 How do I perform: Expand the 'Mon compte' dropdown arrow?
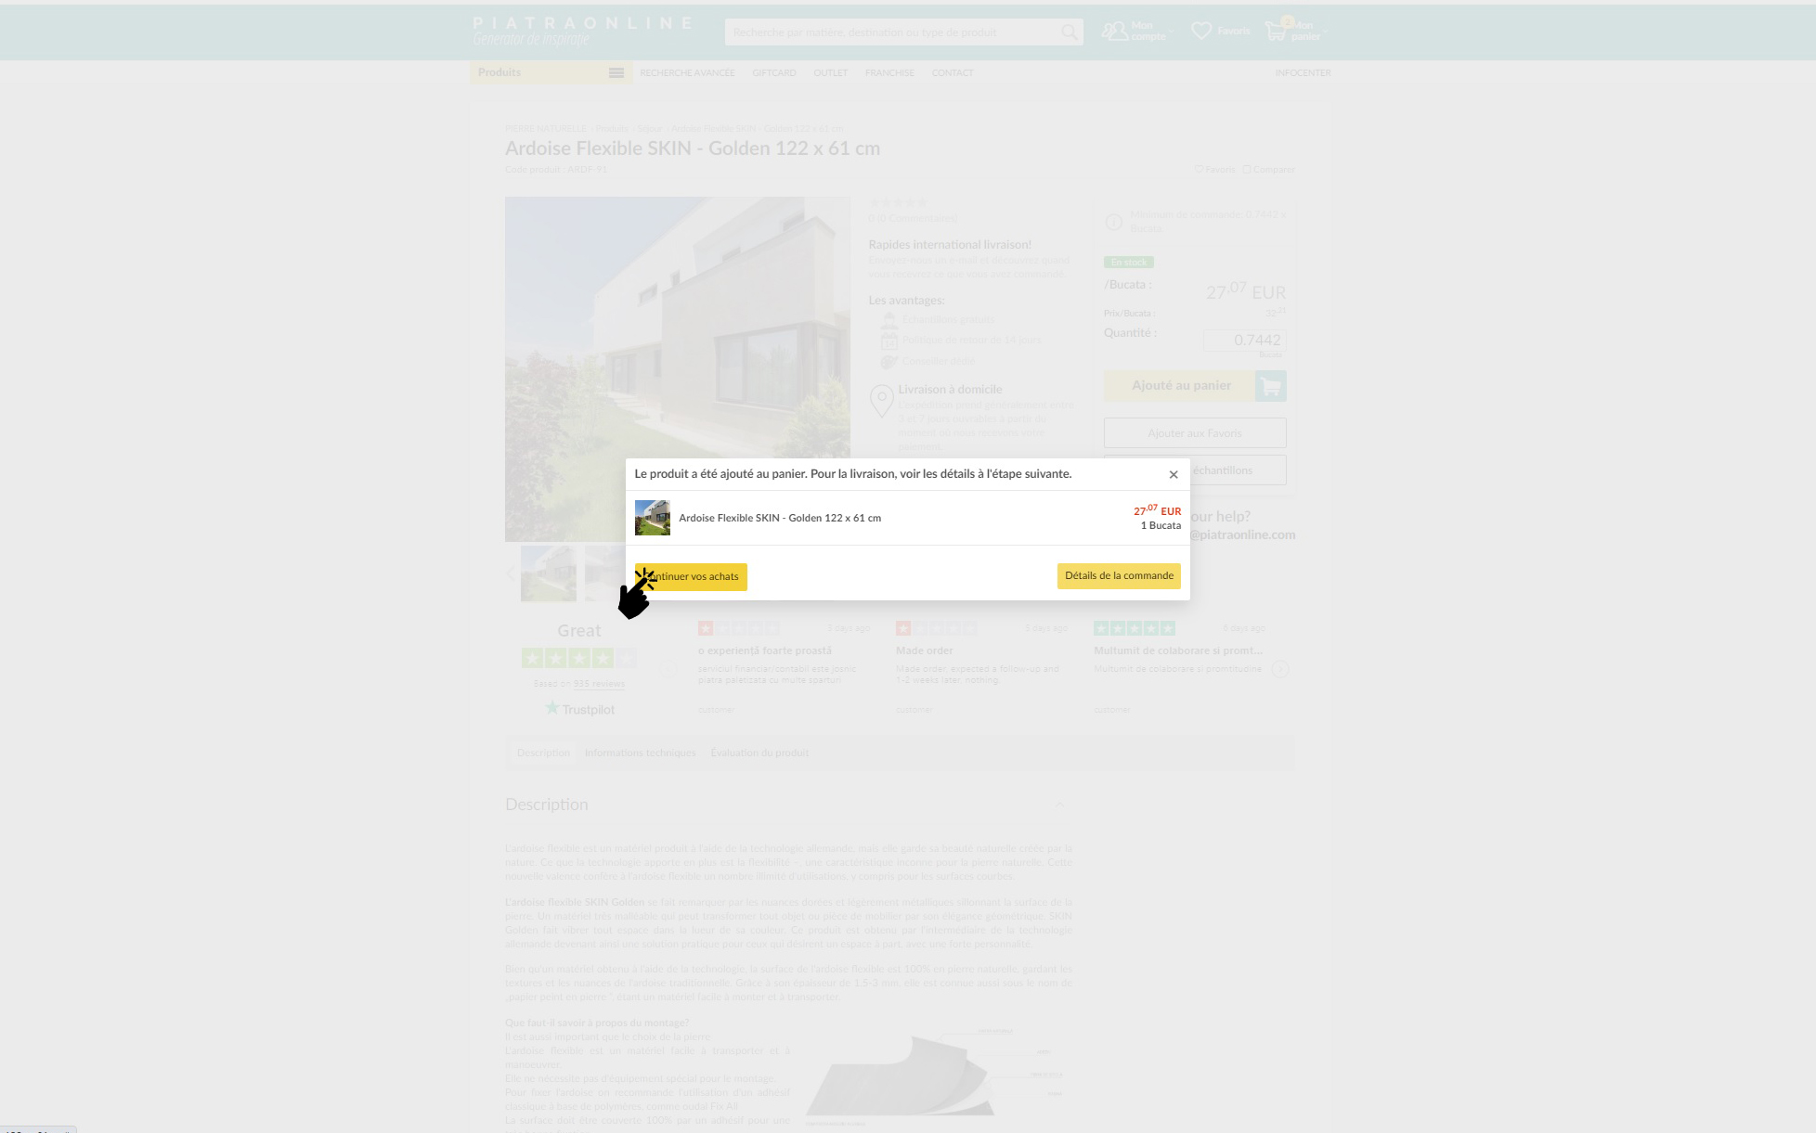click(x=1171, y=32)
